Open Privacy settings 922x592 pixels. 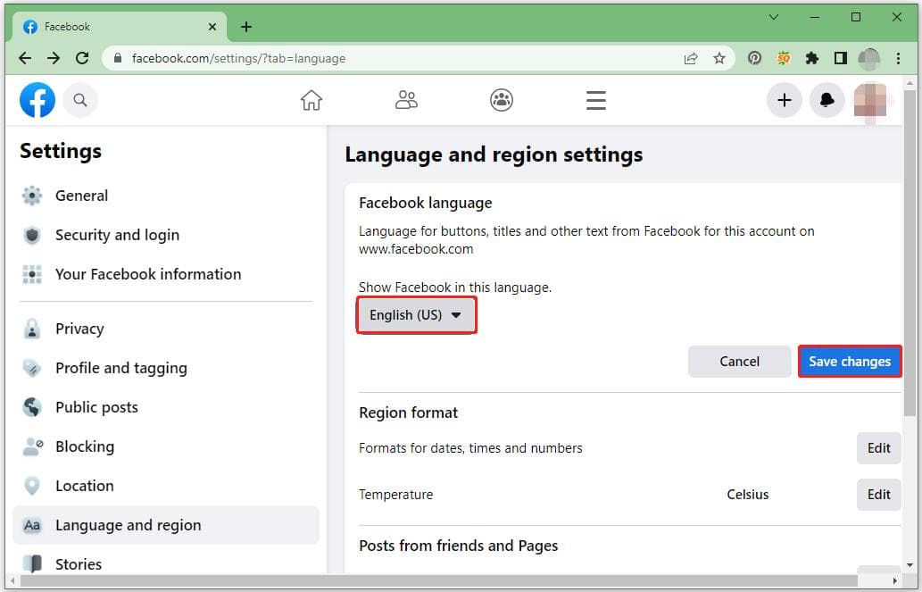coord(166,329)
